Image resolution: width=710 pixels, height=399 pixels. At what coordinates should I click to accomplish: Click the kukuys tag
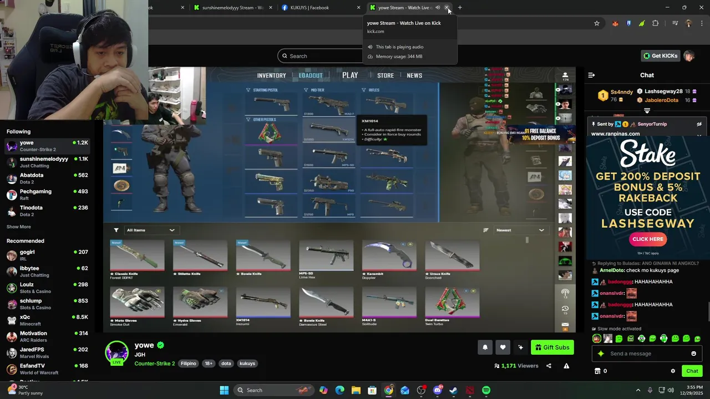click(247, 364)
